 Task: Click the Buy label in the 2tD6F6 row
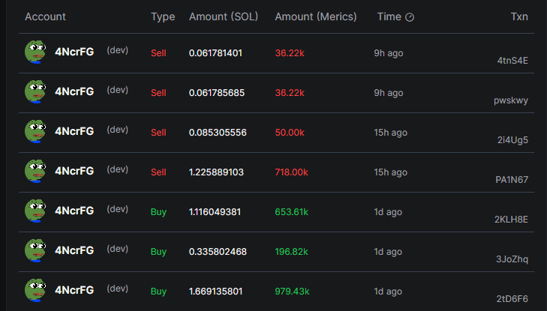158,292
